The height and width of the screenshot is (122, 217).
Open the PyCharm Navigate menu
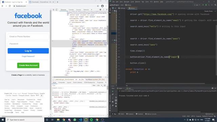point(126,2)
